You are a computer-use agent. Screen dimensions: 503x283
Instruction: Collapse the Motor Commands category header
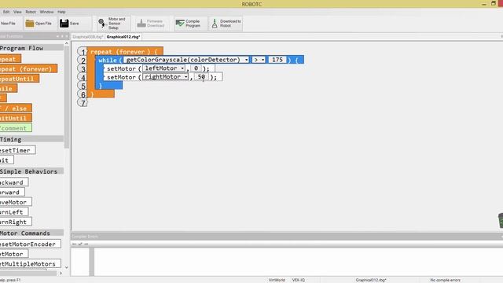(x=31, y=233)
